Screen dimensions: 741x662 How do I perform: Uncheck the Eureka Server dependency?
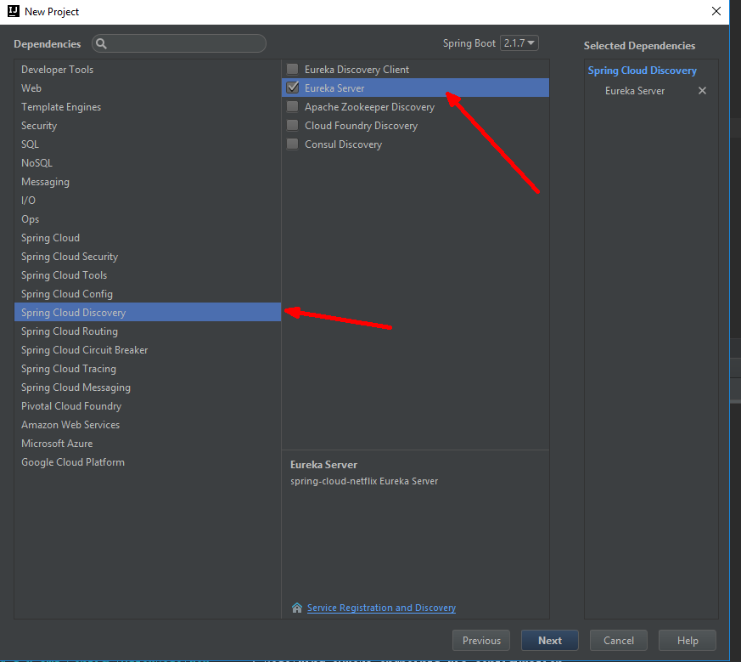pyautogui.click(x=292, y=88)
